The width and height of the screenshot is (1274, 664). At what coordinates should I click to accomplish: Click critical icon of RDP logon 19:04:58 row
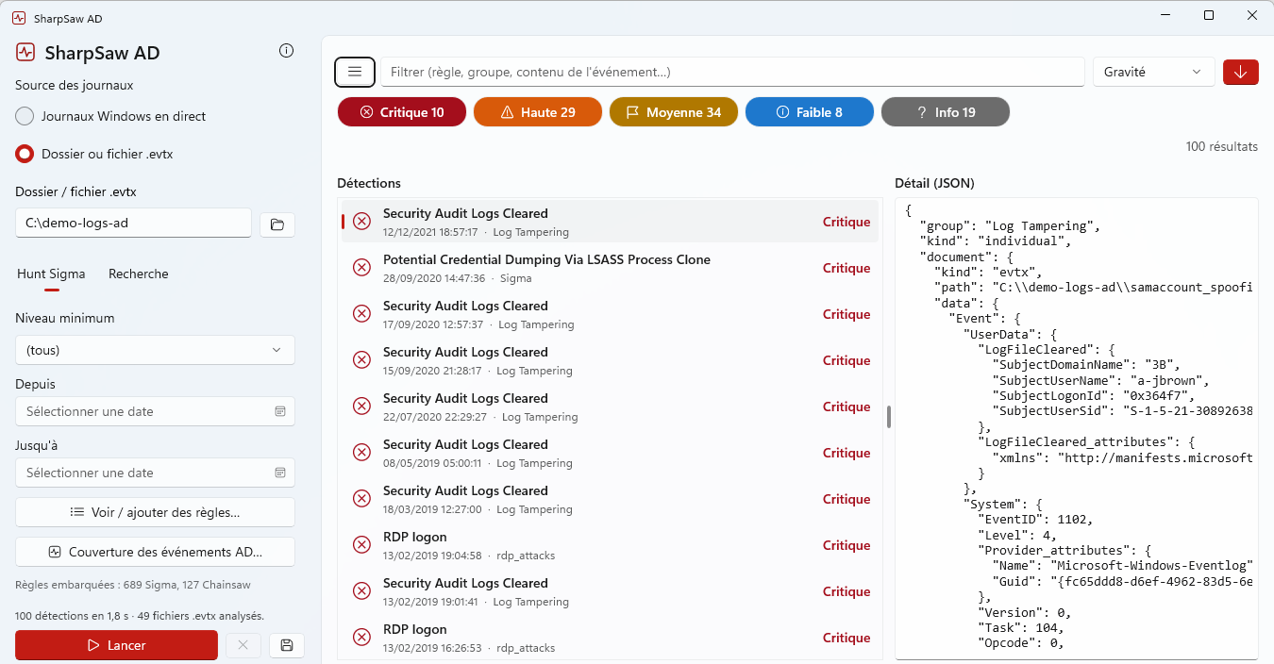click(361, 545)
